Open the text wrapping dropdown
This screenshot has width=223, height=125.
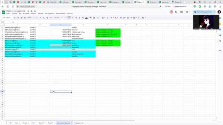pos(112,18)
